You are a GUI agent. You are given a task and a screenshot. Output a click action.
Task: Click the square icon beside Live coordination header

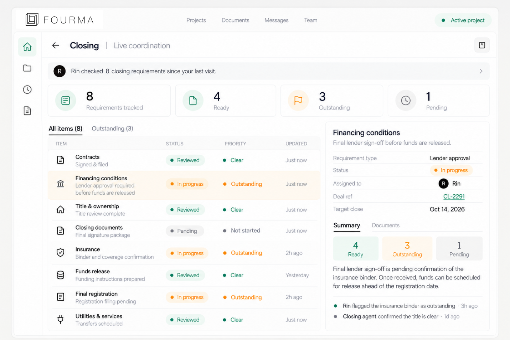(x=482, y=45)
